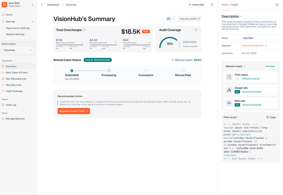The image size is (283, 195).
Task: Open Geo Discrepancies in sidebar
Action: click(x=16, y=79)
